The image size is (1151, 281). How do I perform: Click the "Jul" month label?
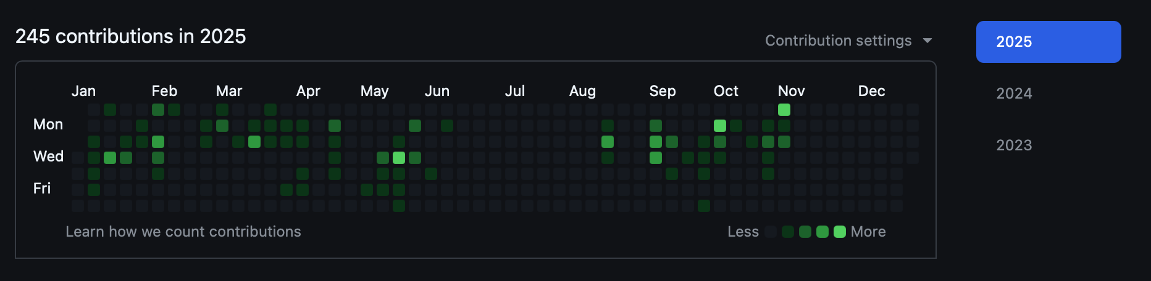(x=515, y=91)
